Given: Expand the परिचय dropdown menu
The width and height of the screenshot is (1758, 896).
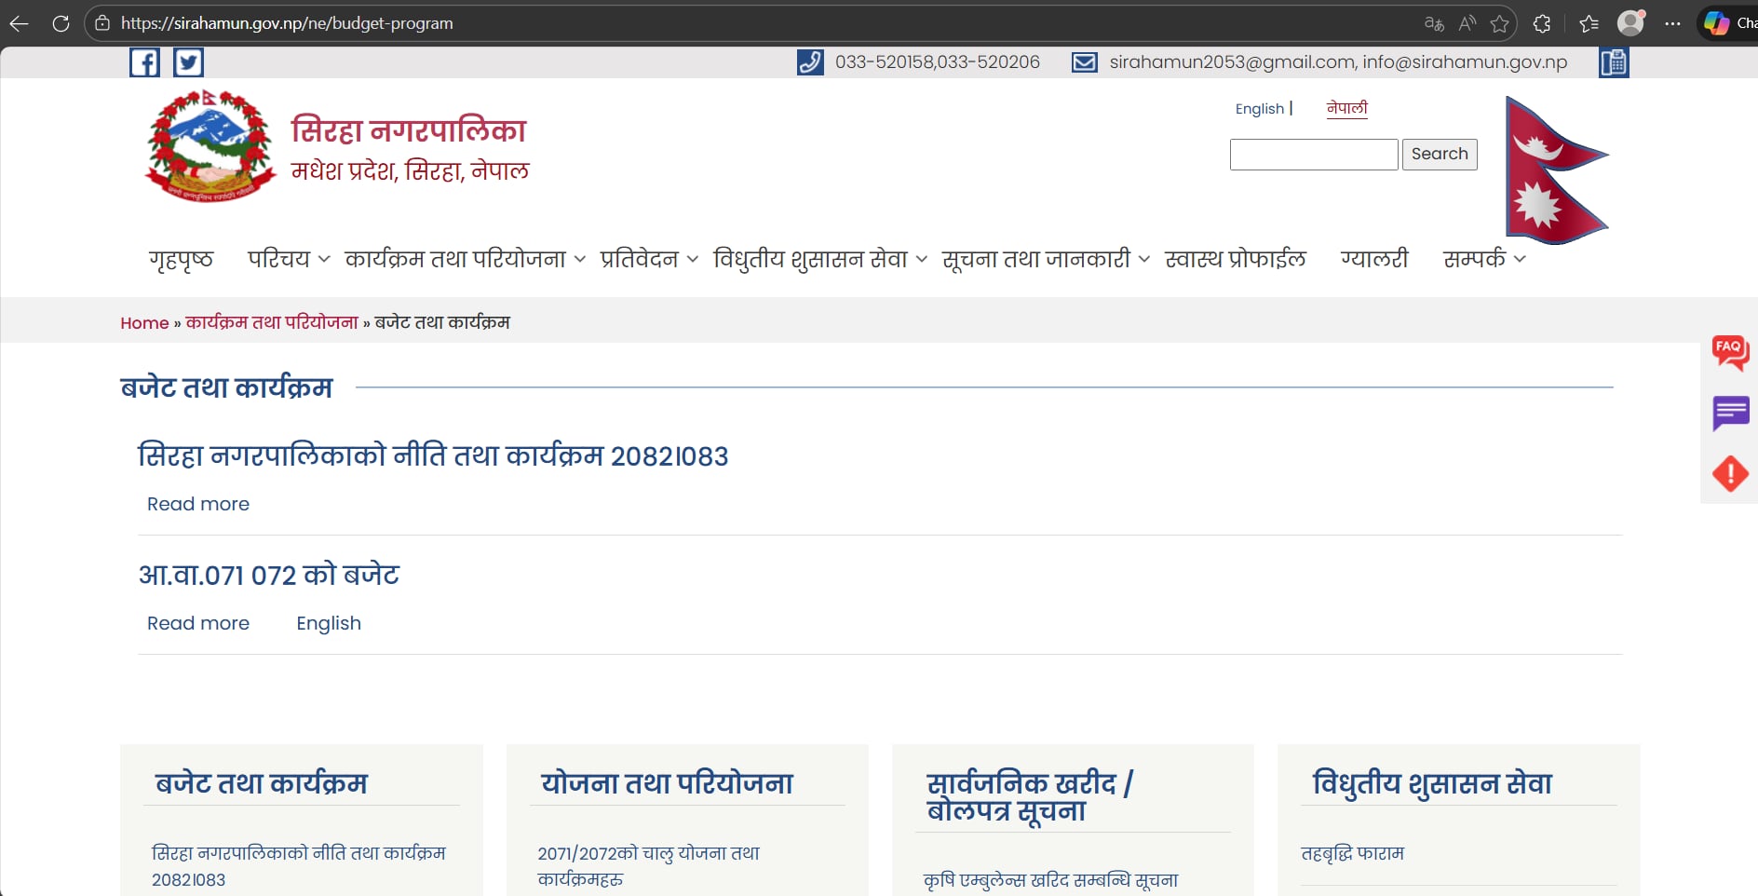Looking at the screenshot, I should (288, 259).
